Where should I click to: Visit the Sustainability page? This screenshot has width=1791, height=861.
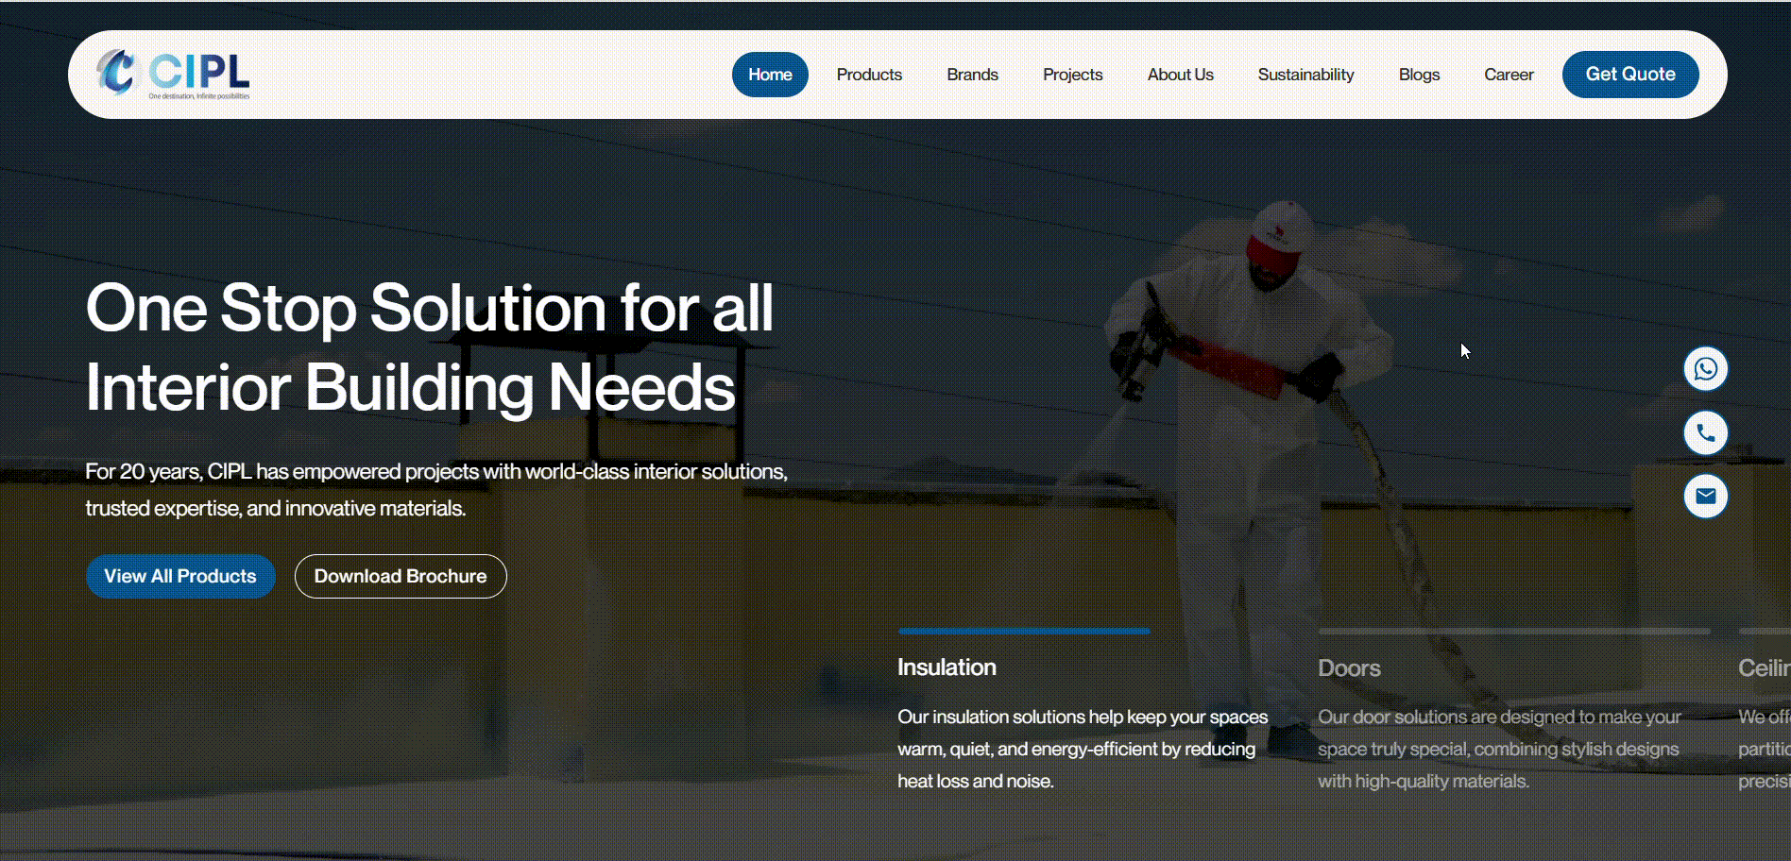tap(1305, 75)
